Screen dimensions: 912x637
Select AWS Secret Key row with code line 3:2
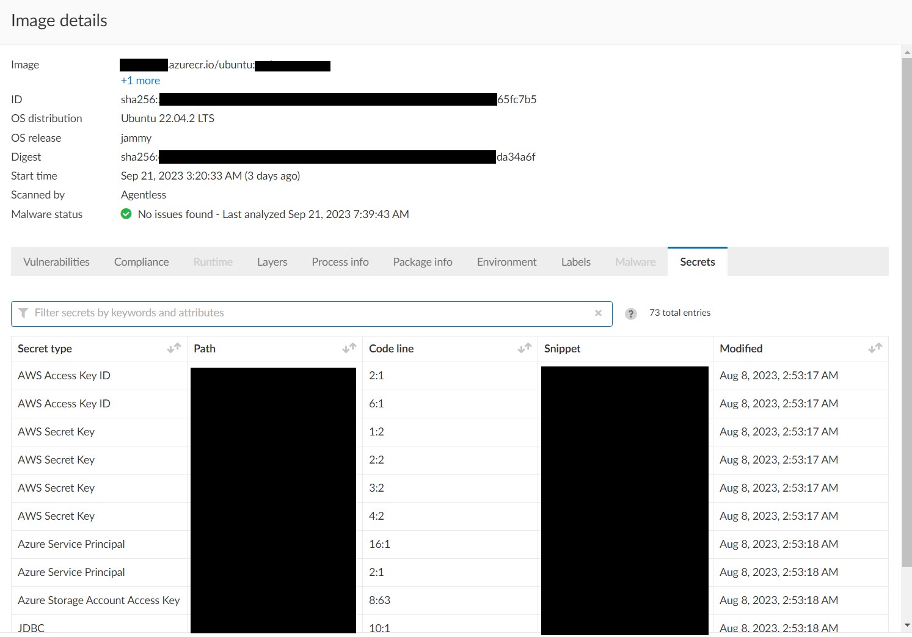click(450, 488)
